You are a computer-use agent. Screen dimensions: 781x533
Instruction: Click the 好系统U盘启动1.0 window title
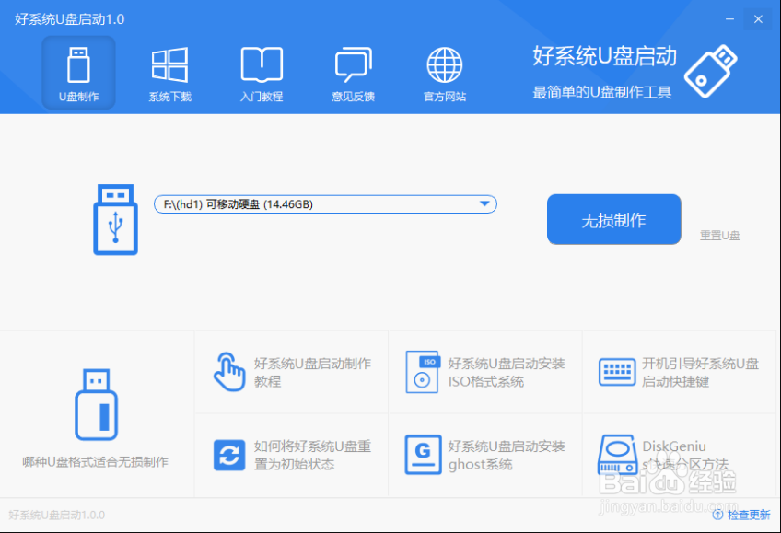point(69,19)
